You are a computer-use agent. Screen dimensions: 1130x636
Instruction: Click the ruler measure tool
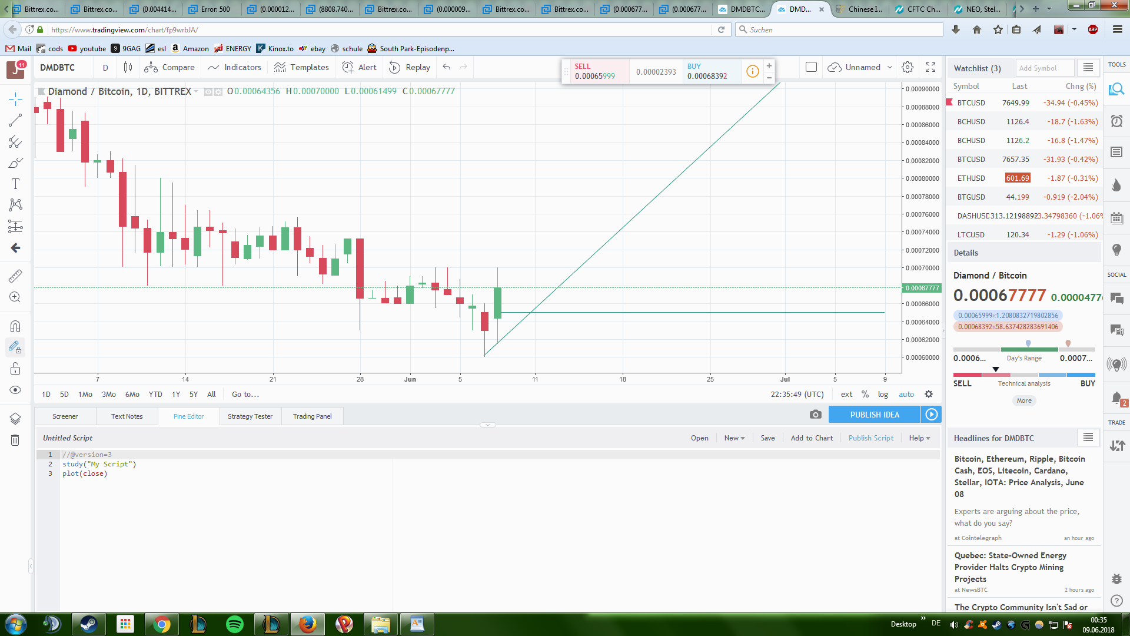[x=15, y=276]
